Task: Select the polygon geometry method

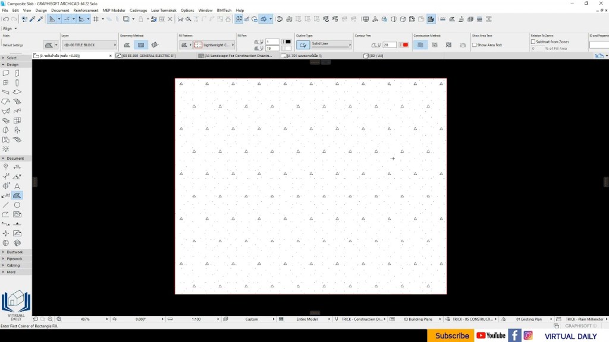Action: [128, 44]
